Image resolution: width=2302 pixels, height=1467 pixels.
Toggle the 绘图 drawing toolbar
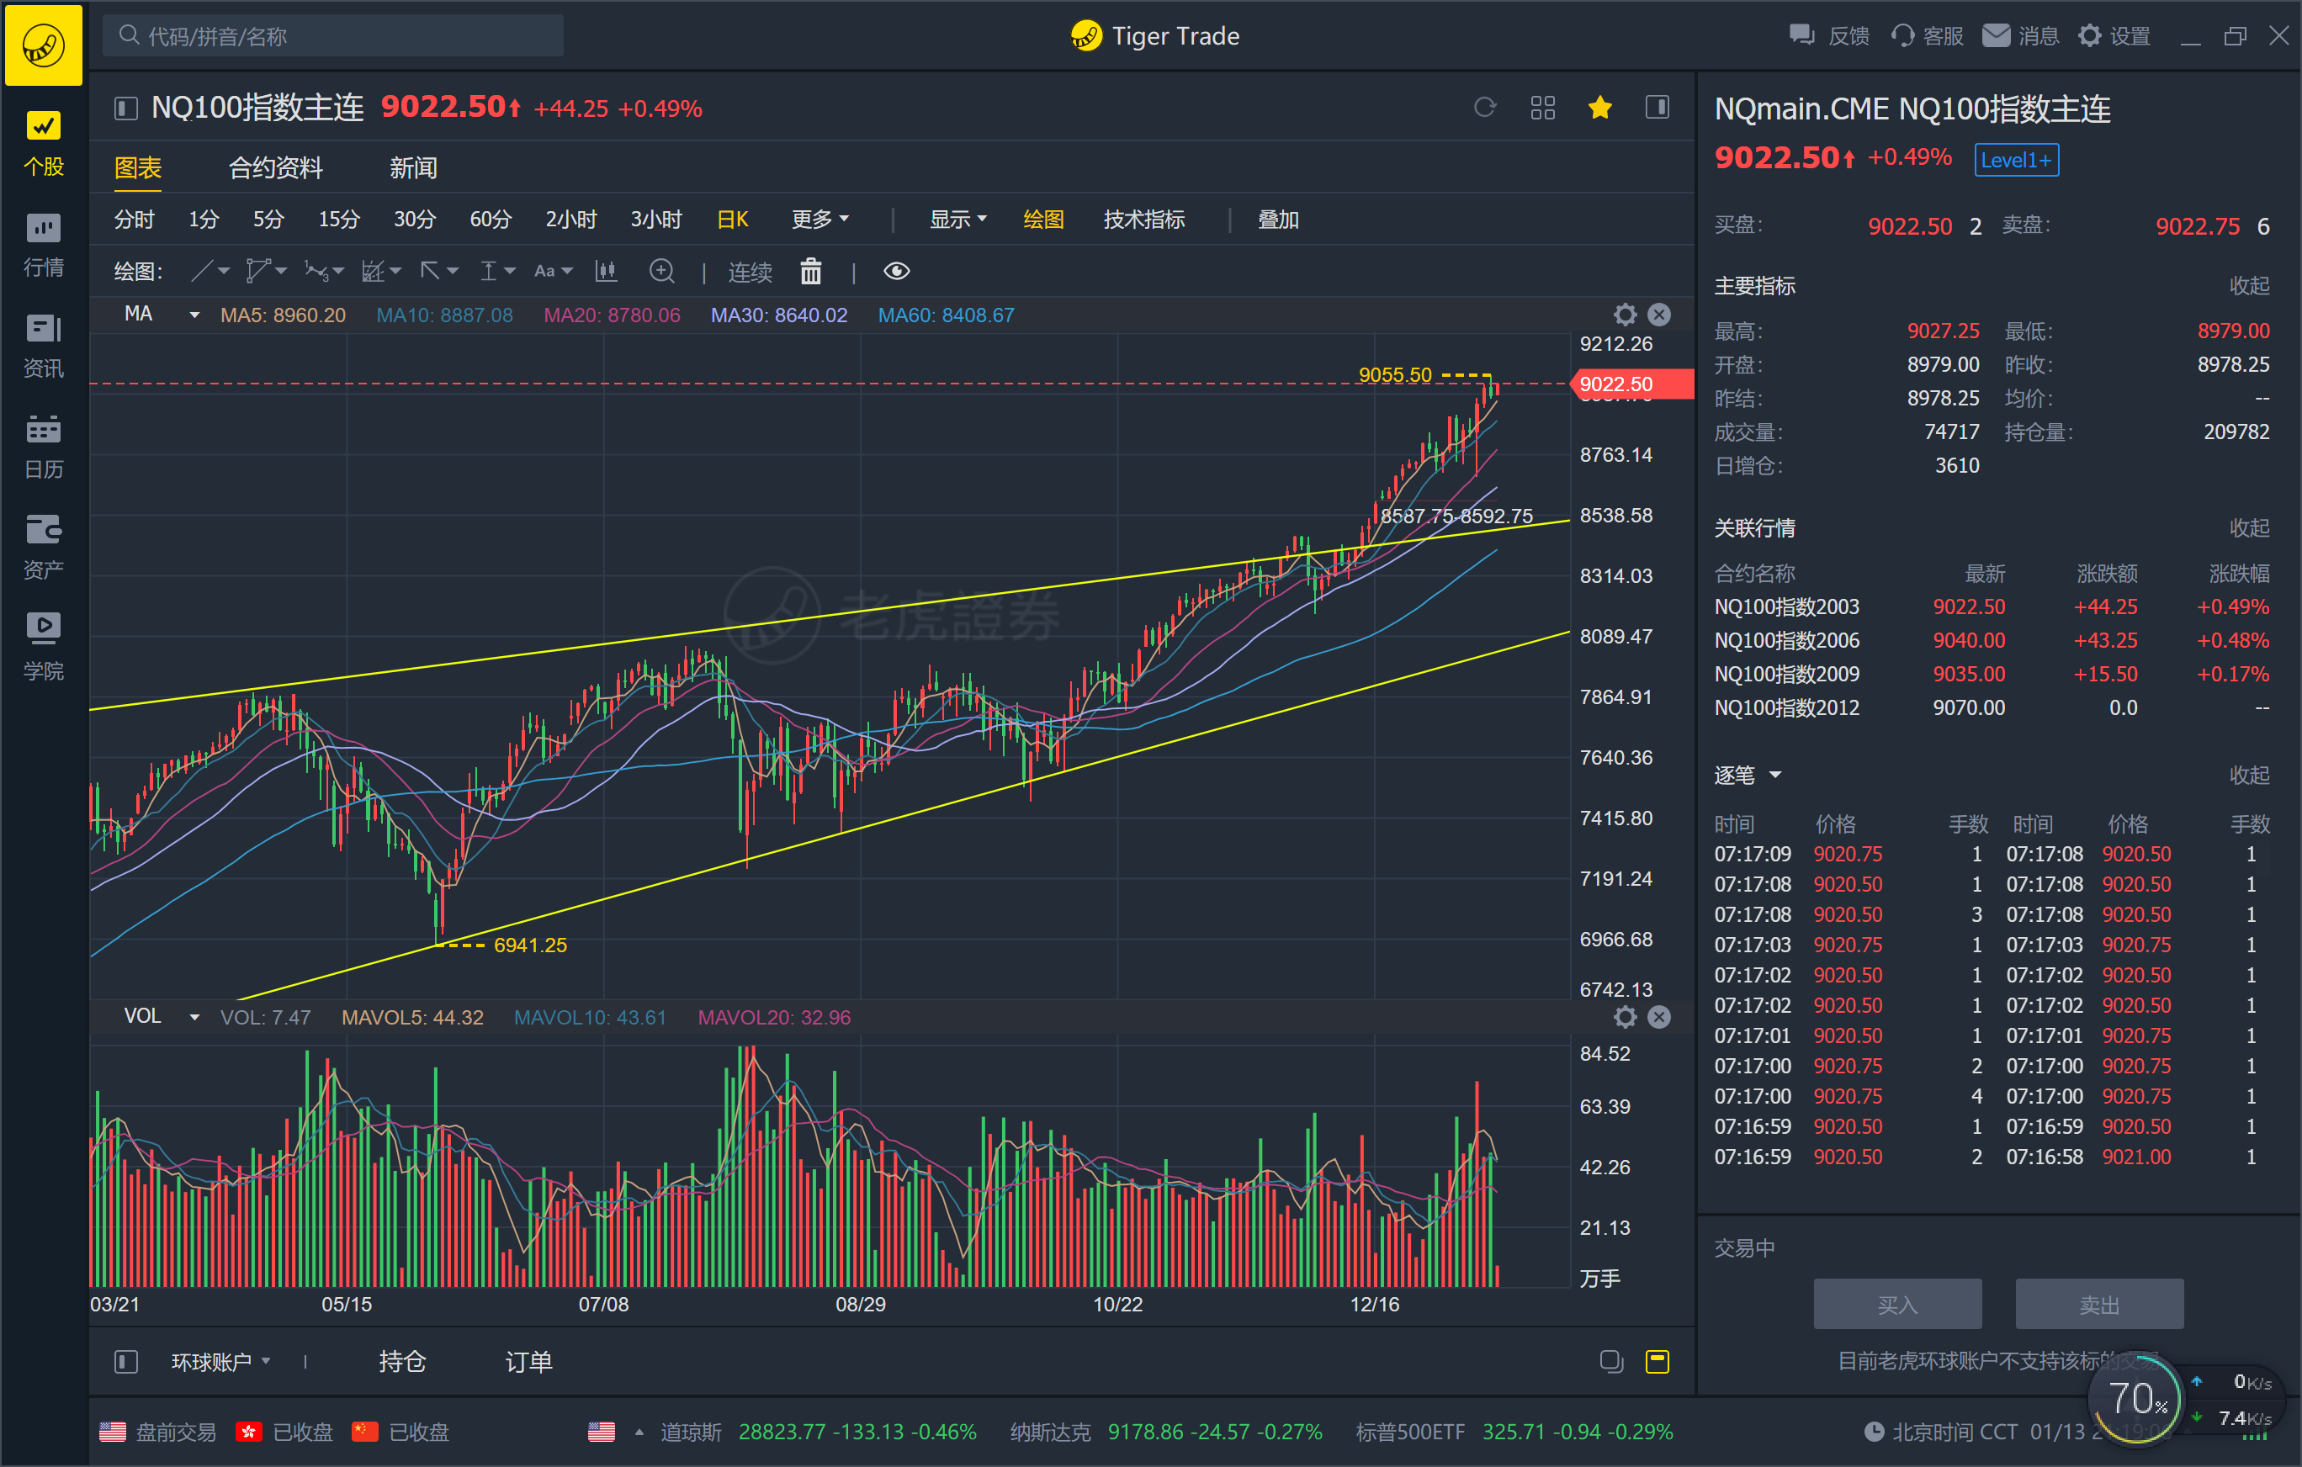(1043, 220)
